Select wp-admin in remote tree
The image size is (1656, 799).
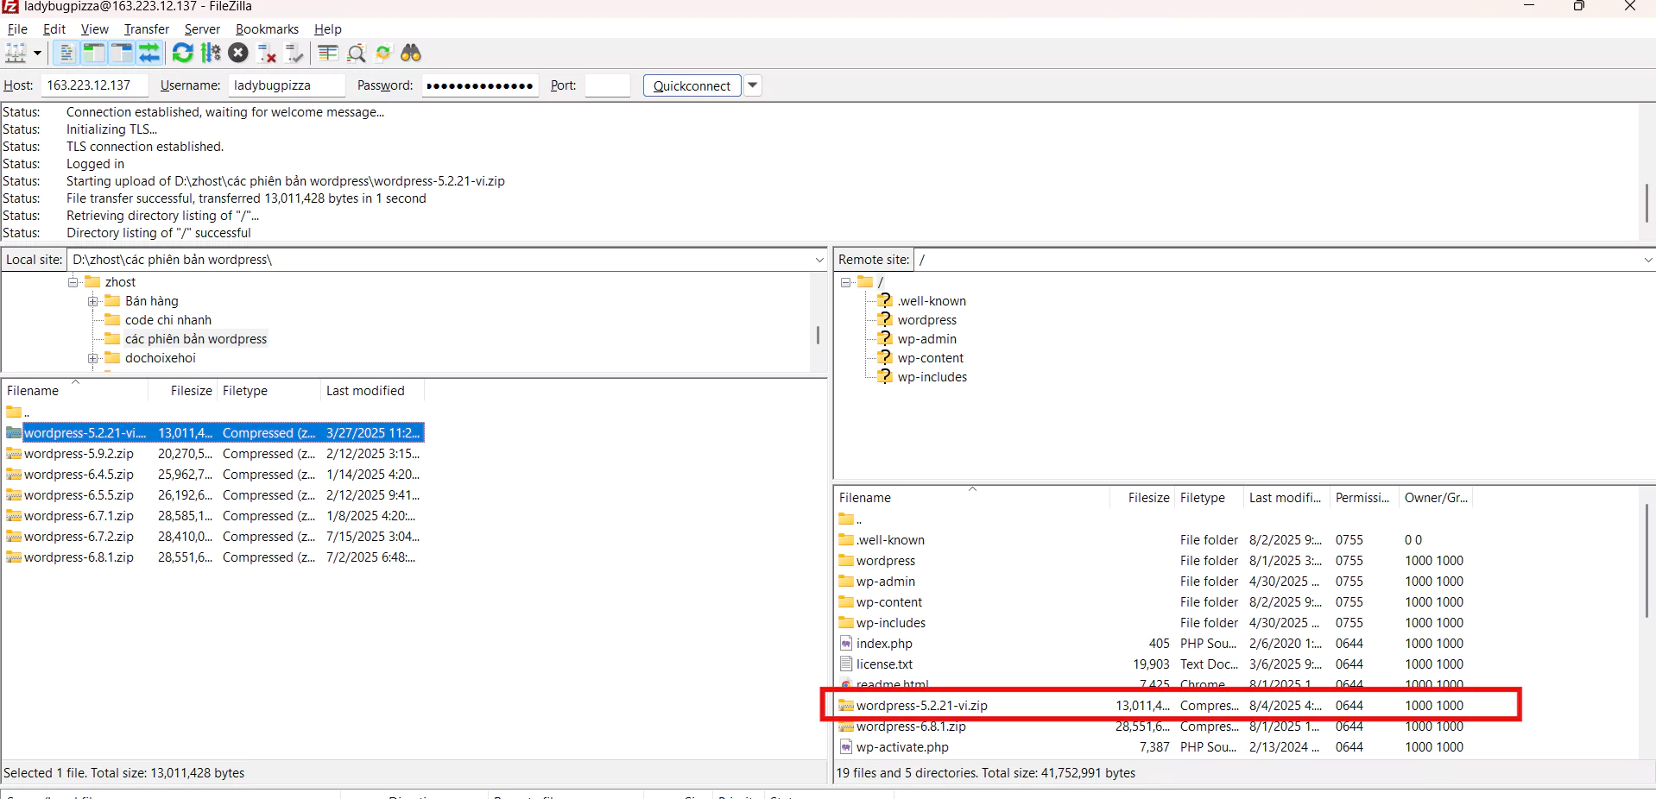(x=926, y=339)
